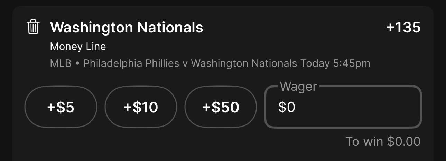446x161 pixels.
Task: Click the +135 odds value
Action: tap(403, 27)
